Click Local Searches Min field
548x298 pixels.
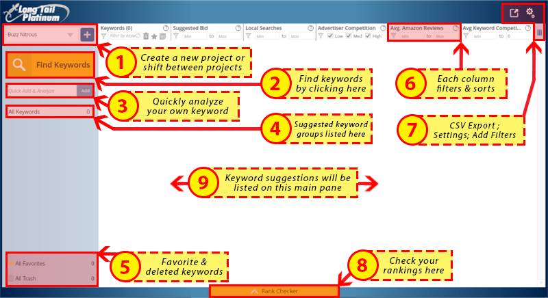click(267, 36)
